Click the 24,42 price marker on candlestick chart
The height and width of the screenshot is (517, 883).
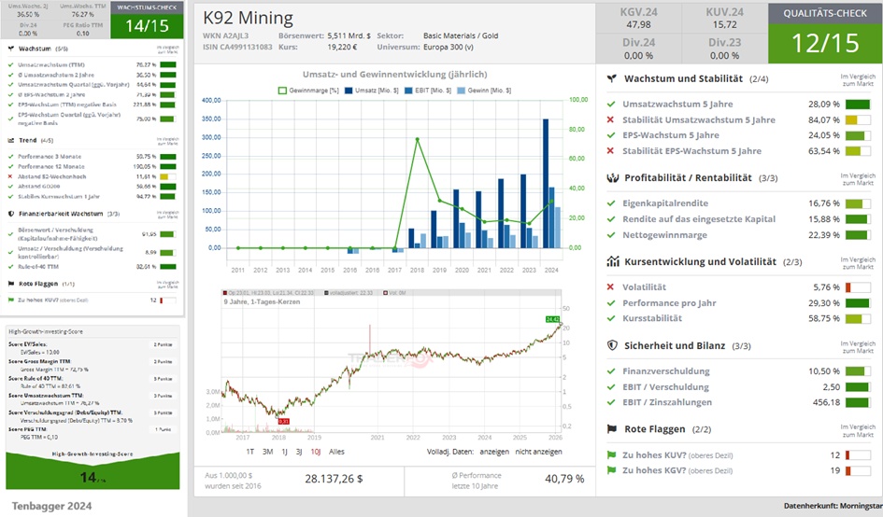tap(552, 320)
